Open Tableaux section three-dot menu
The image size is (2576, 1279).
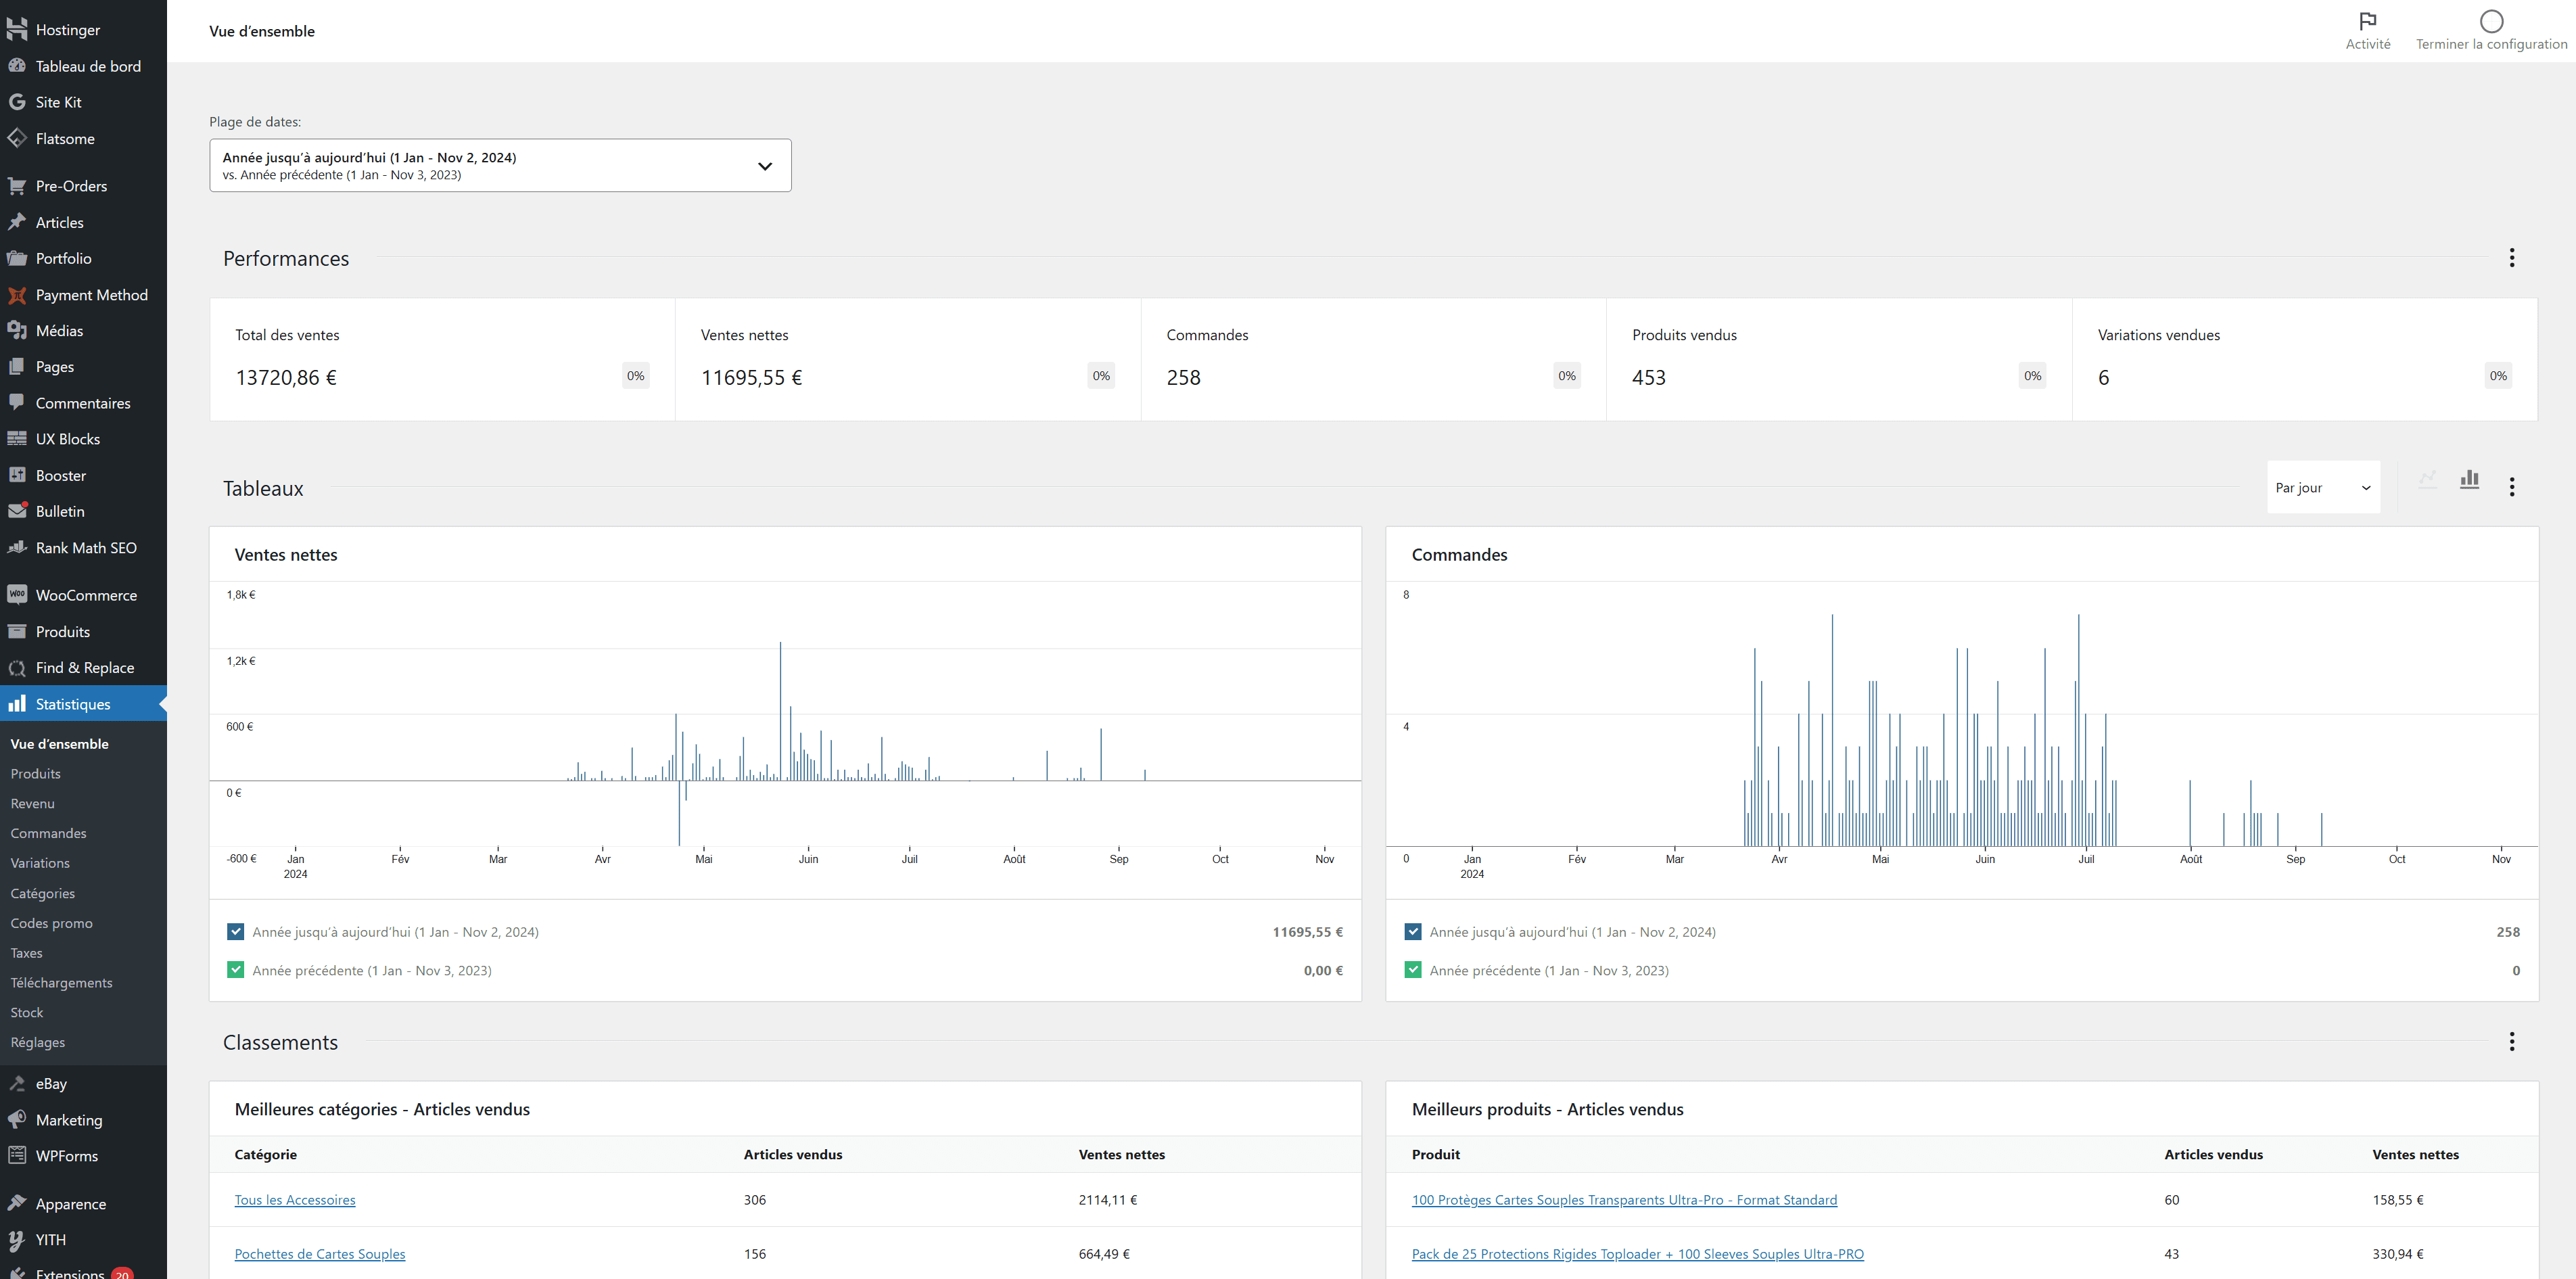click(2511, 487)
